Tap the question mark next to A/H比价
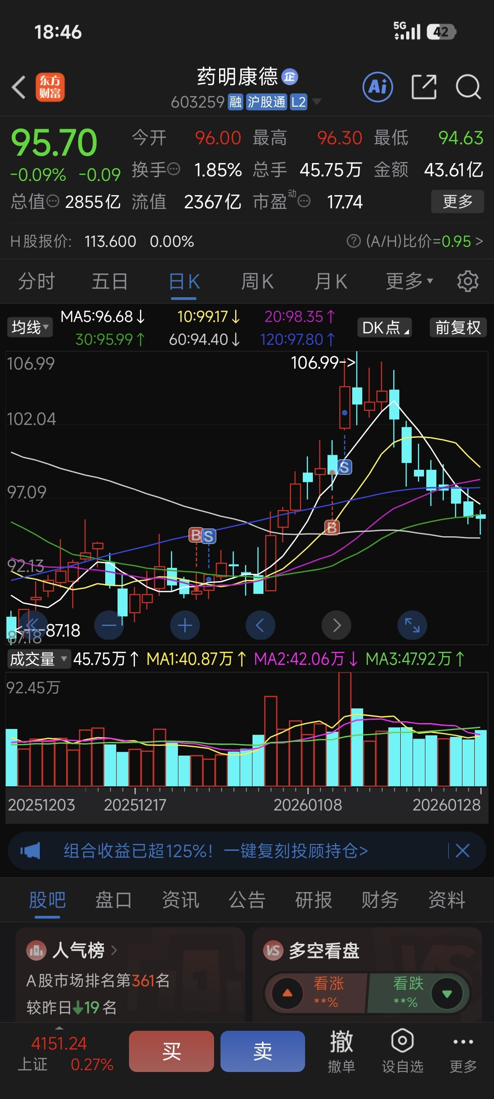The height and width of the screenshot is (1099, 494). 354,241
